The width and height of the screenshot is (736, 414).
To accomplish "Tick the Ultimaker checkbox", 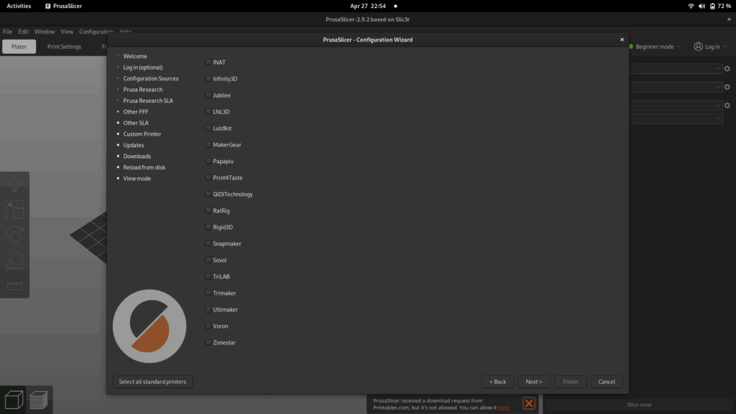I will (x=208, y=309).
